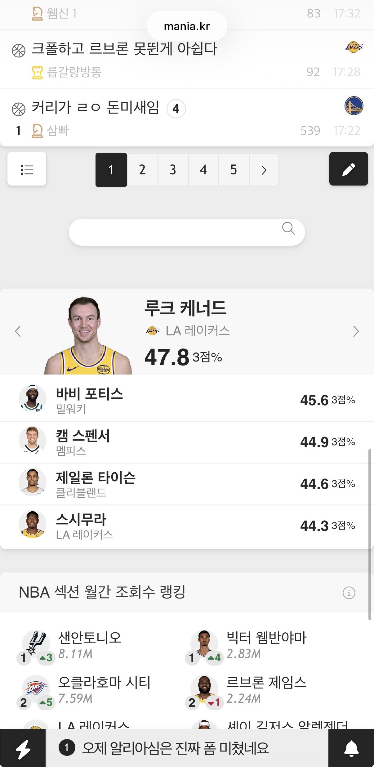This screenshot has width=374, height=767.
Task: Open the list view menu icon
Action: [27, 169]
